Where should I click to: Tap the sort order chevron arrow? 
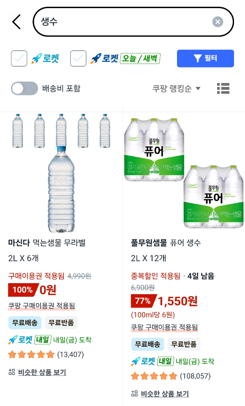pos(197,89)
